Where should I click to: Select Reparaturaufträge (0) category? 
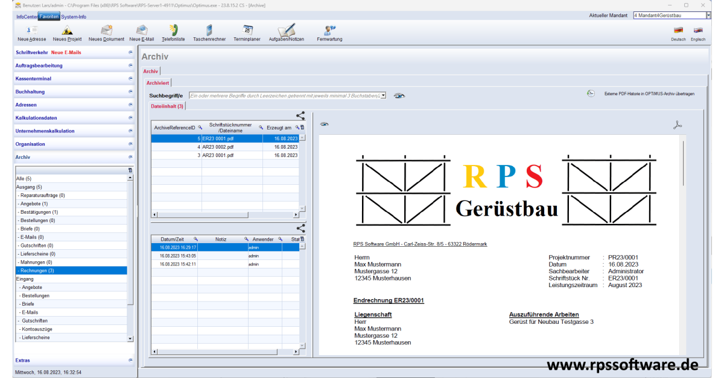pos(71,196)
